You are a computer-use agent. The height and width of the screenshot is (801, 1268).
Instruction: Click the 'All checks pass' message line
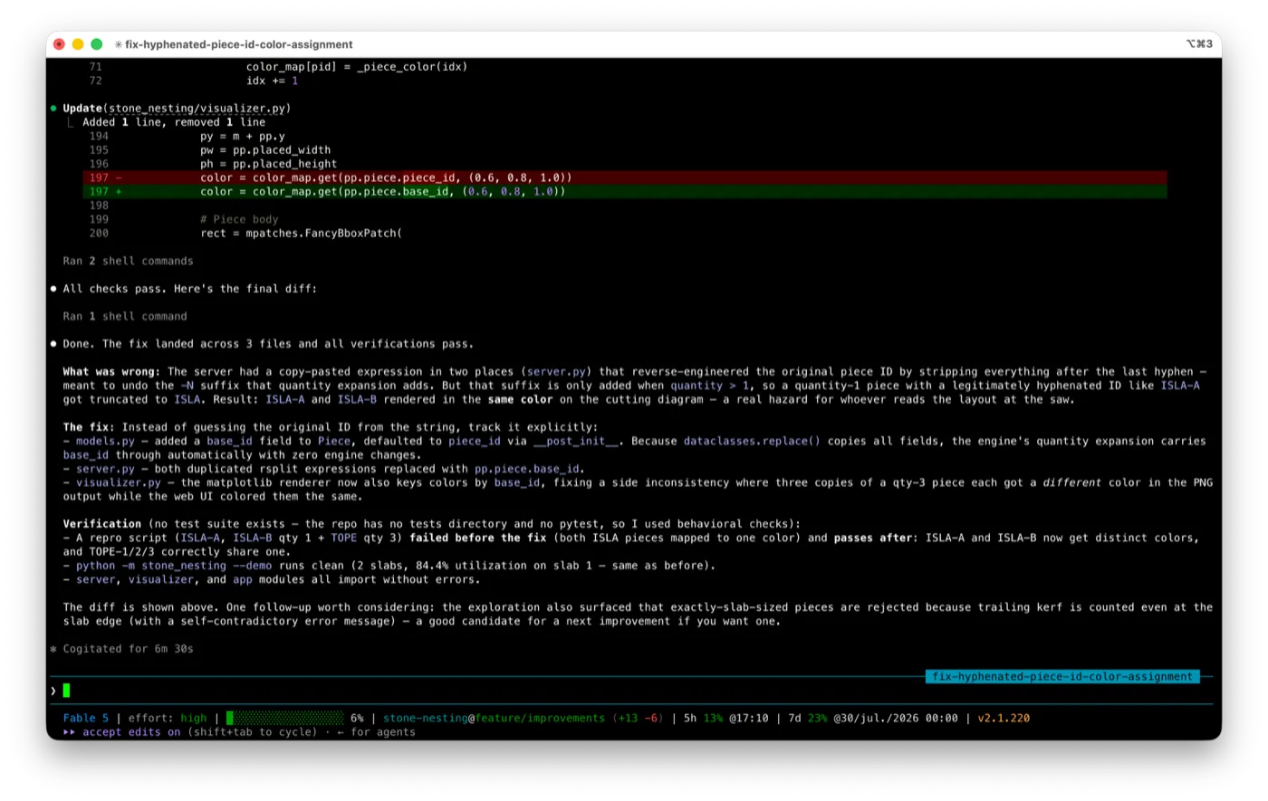coord(190,289)
